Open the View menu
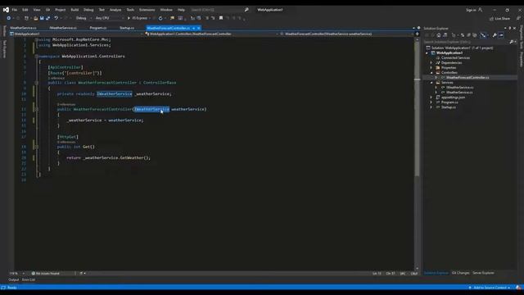This screenshot has width=524, height=295. pyautogui.click(x=37, y=10)
